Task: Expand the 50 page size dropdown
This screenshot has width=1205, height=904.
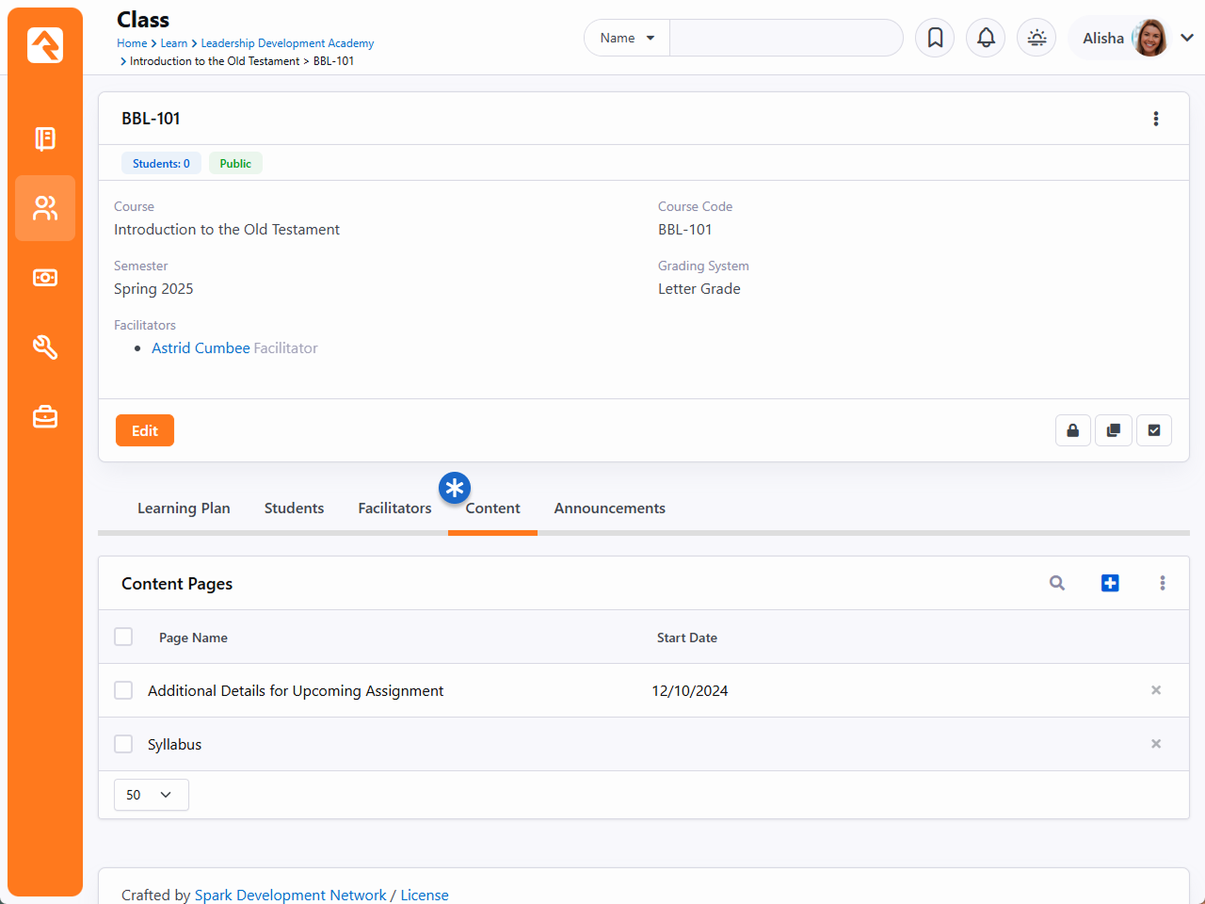Action: click(x=151, y=795)
